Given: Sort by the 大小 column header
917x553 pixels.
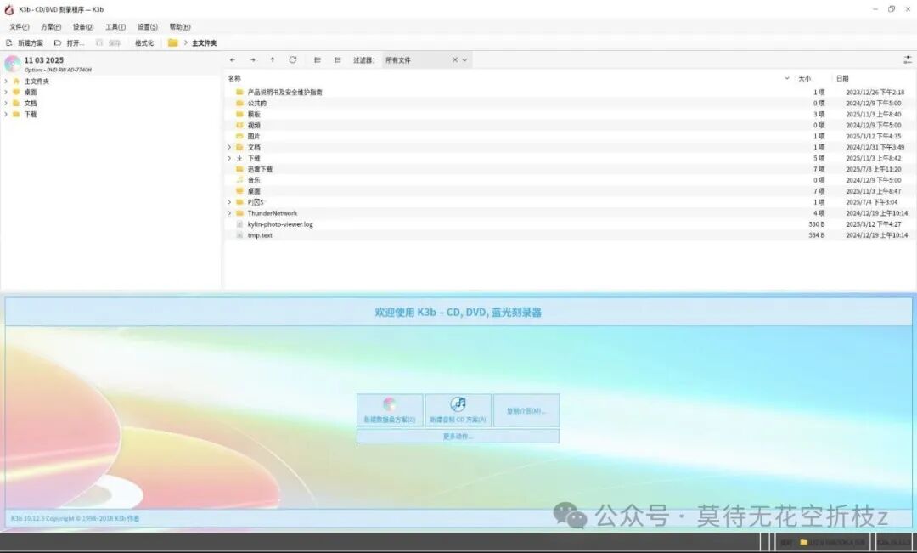Looking at the screenshot, I should click(x=805, y=78).
